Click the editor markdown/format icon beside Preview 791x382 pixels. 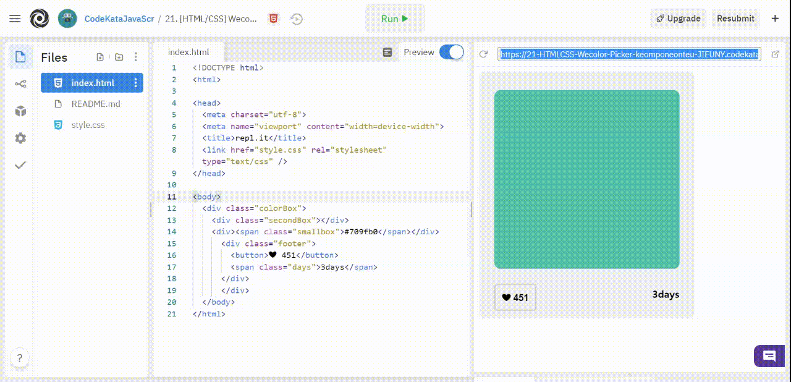(x=387, y=53)
